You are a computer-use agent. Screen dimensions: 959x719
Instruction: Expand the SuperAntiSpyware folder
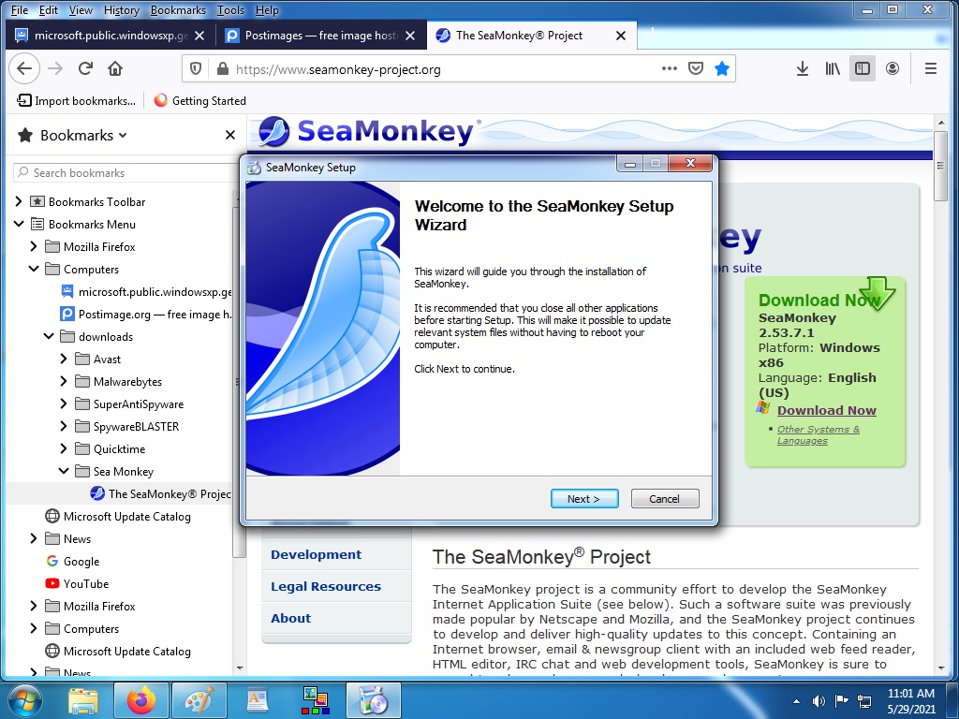tap(64, 404)
